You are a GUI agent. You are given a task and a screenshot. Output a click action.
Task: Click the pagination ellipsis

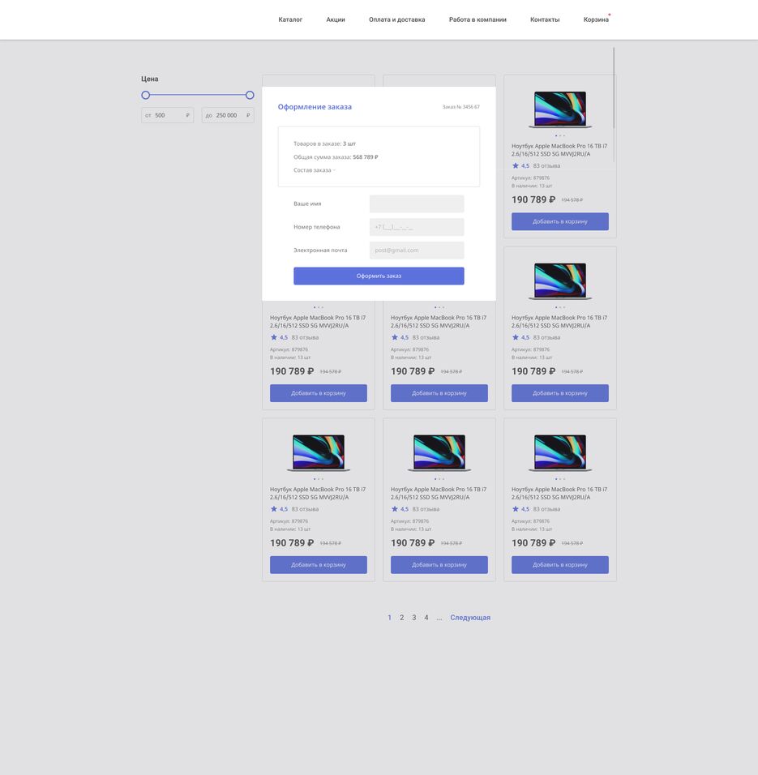click(439, 618)
